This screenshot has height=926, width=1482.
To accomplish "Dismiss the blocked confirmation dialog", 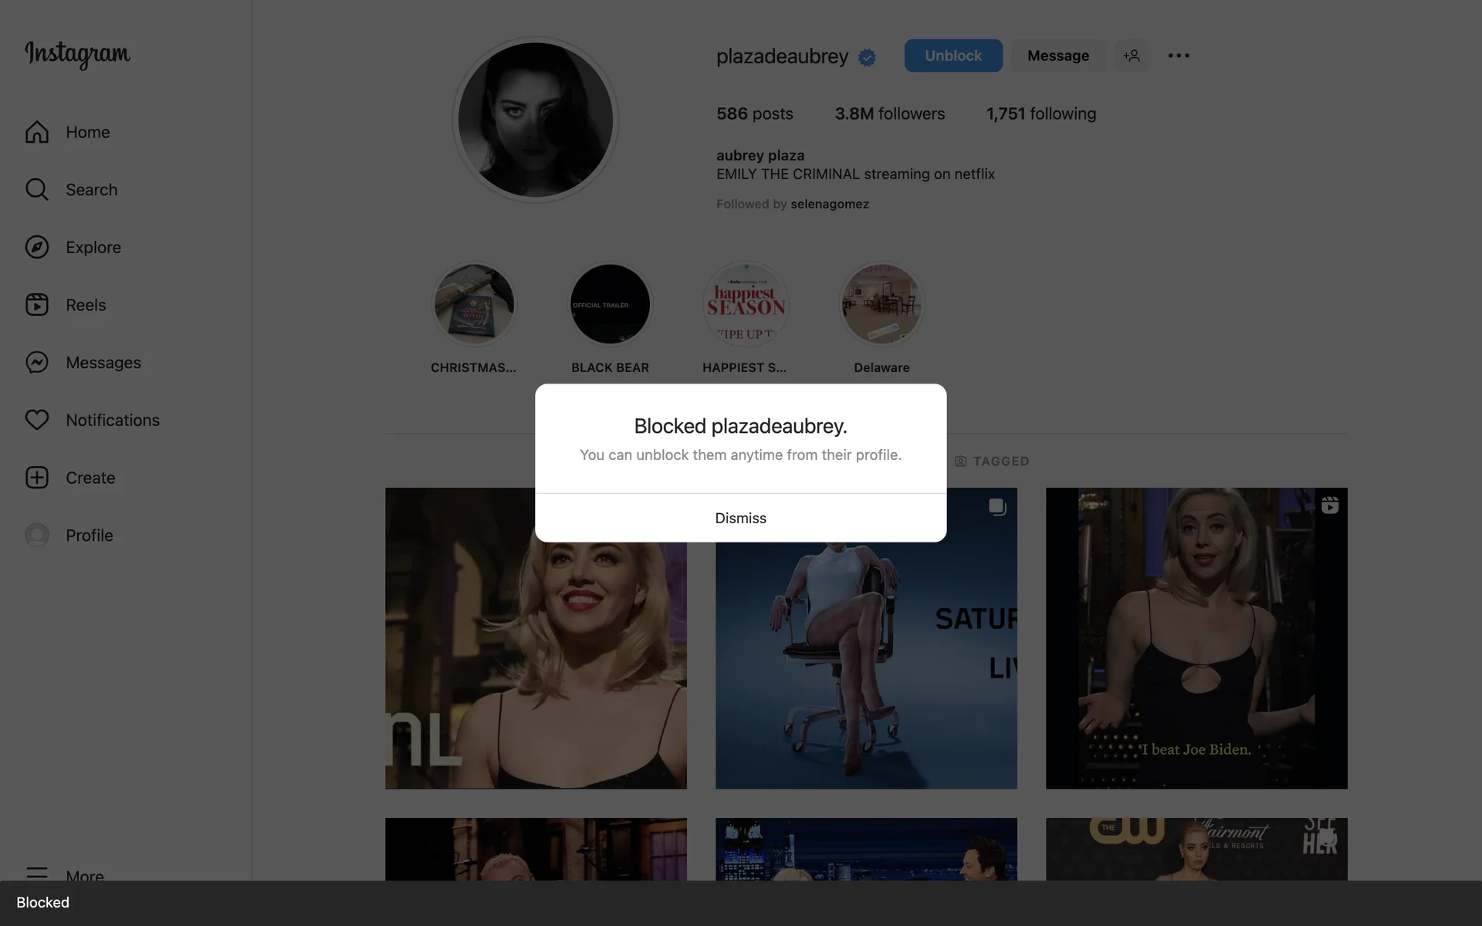I will coord(740,518).
